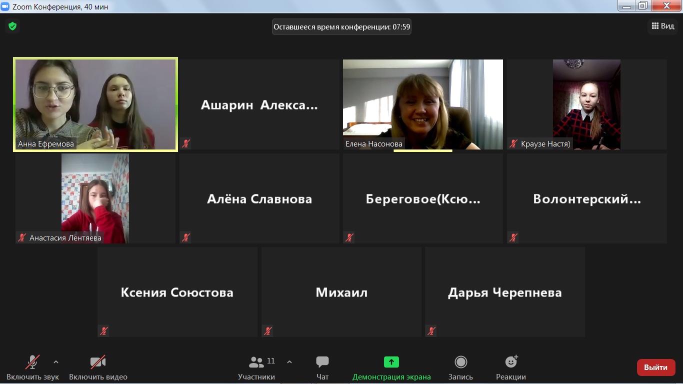
Task: Open the Participants (Участники) panel
Action: pos(256,367)
